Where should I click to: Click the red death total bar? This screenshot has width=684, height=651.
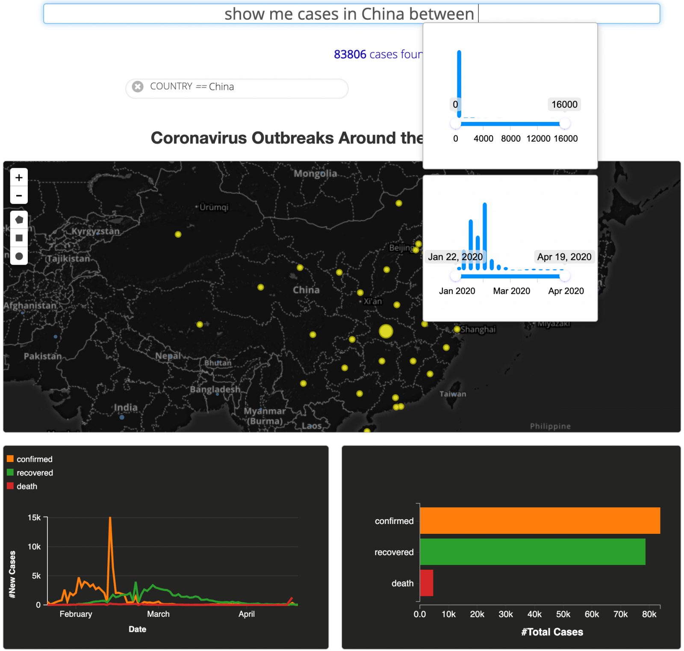[427, 583]
